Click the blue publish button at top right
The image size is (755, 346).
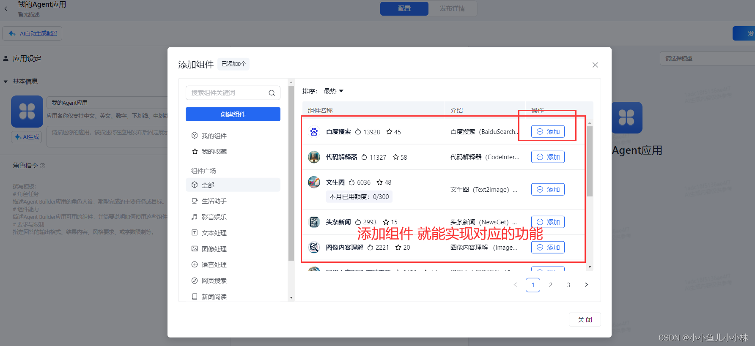[744, 33]
